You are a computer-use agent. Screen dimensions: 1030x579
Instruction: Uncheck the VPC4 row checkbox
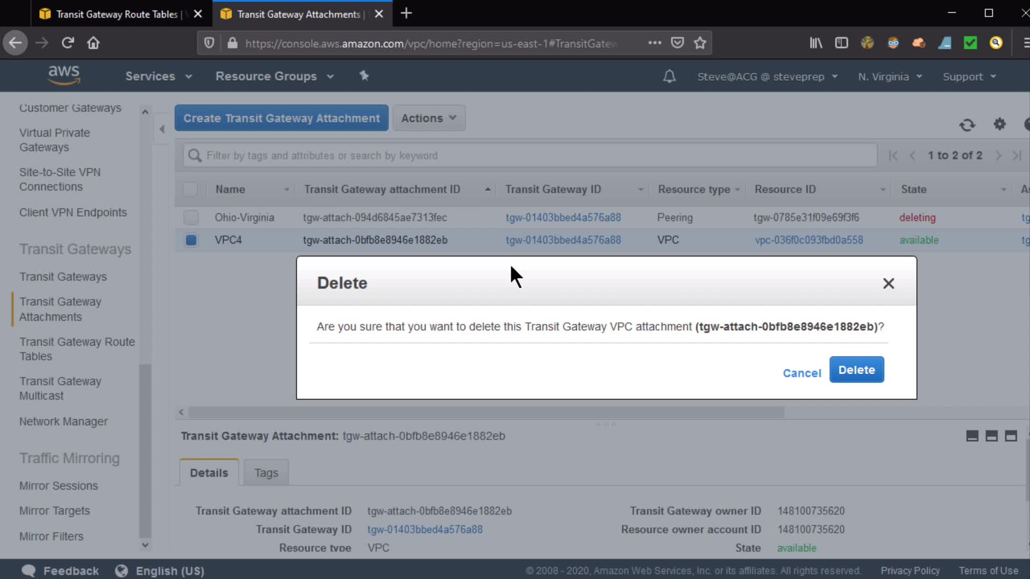pos(190,240)
